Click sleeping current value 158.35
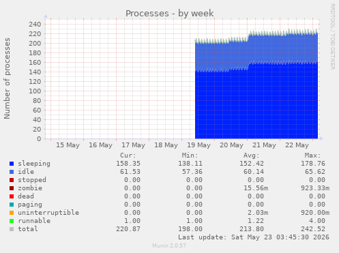Image resolution: width=339 pixels, height=253 pixels. [x=128, y=164]
